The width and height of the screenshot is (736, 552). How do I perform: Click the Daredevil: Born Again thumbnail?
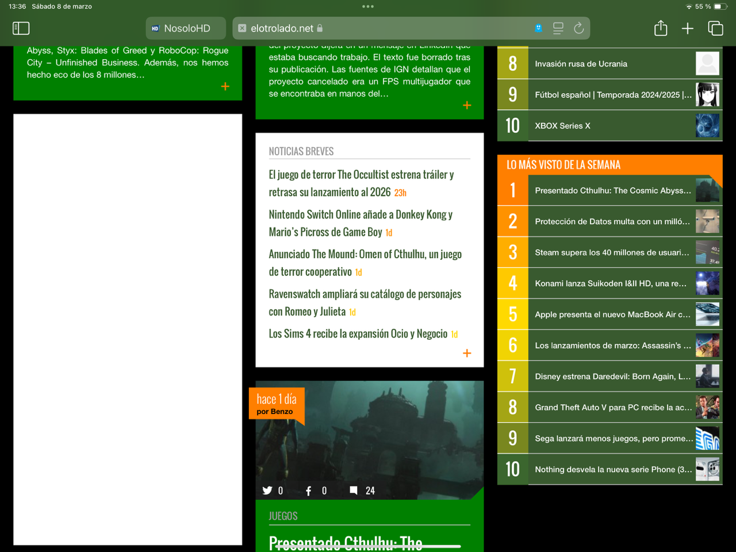coord(707,376)
